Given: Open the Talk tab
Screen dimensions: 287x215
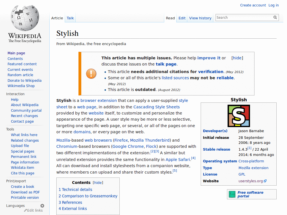Looking at the screenshot, I should point(70,18).
